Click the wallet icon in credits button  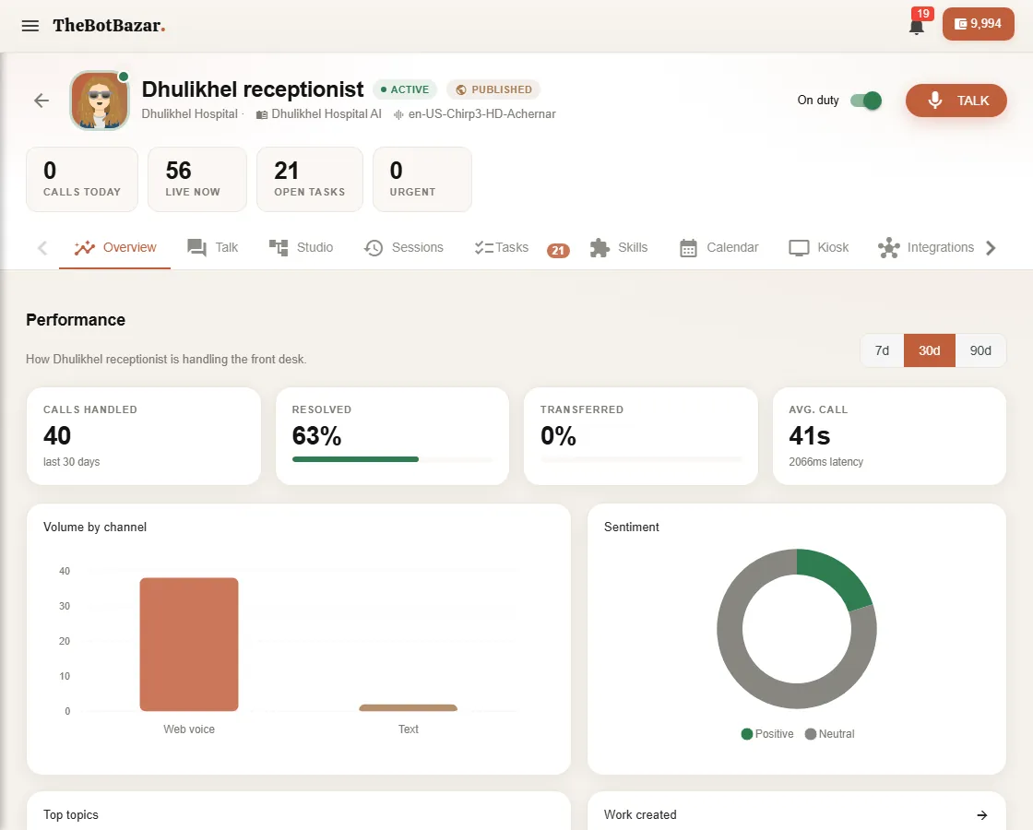tap(961, 24)
